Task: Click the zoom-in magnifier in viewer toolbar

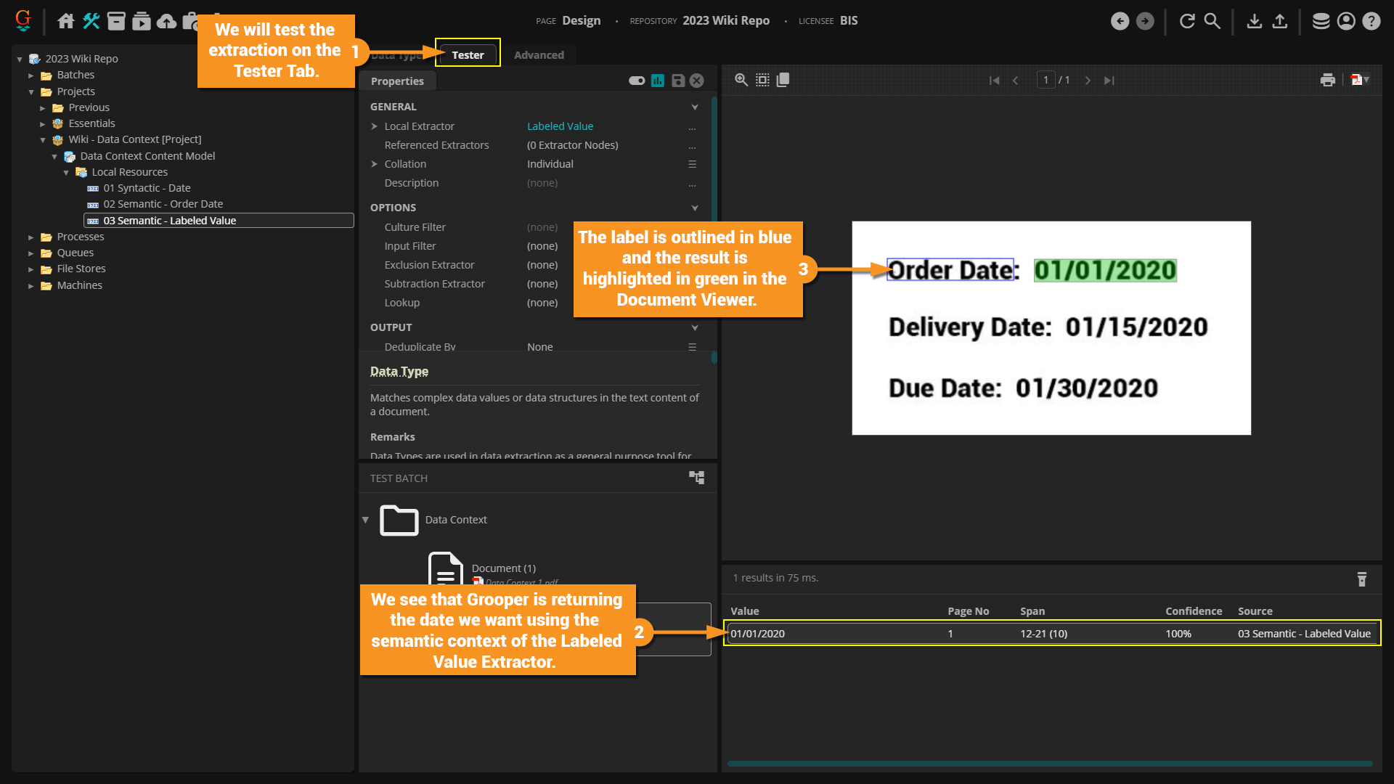Action: click(x=741, y=80)
